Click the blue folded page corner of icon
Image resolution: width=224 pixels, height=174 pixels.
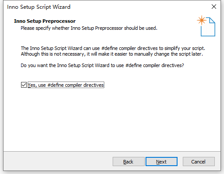point(212,20)
